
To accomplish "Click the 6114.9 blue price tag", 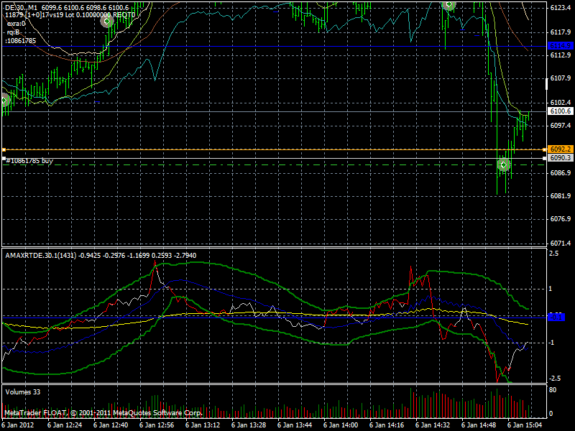I will point(560,46).
